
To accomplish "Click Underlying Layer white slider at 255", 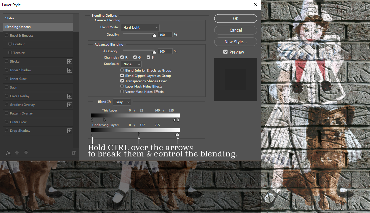I will point(177,134).
